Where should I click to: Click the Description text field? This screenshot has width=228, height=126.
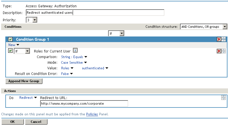point(95,13)
